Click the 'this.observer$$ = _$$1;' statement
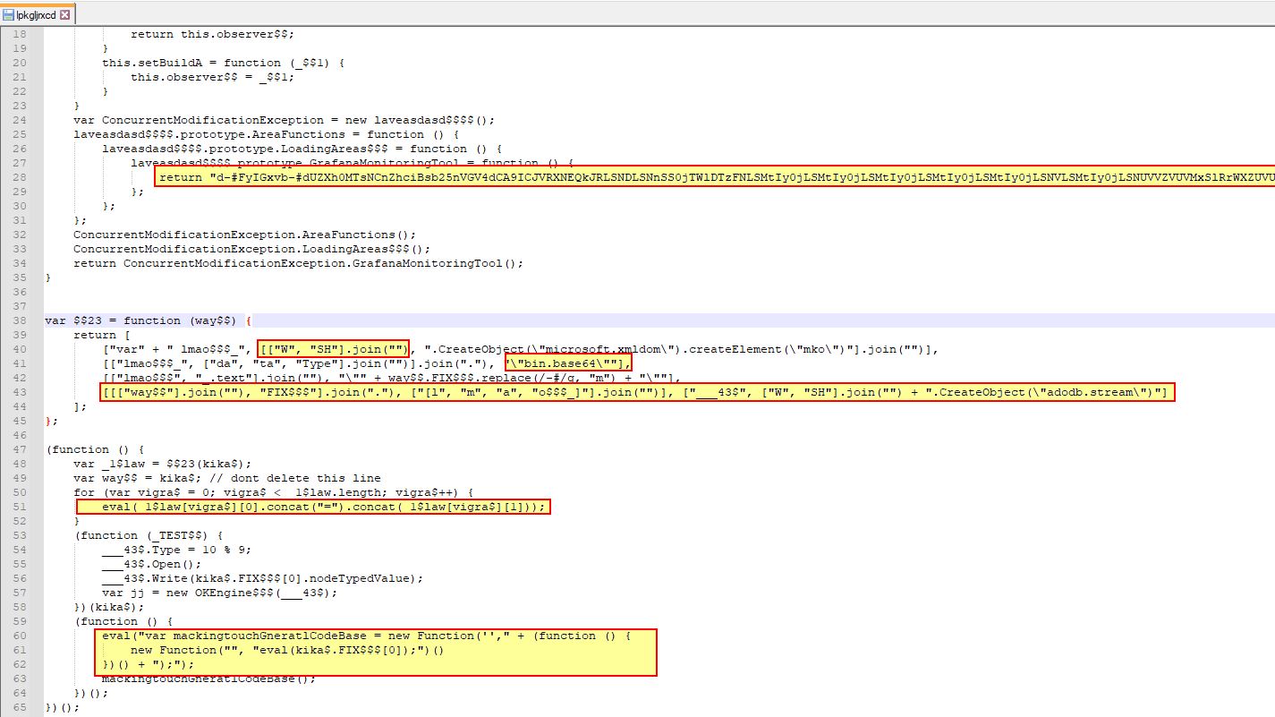Viewport: 1275px width, 717px height. click(x=212, y=77)
